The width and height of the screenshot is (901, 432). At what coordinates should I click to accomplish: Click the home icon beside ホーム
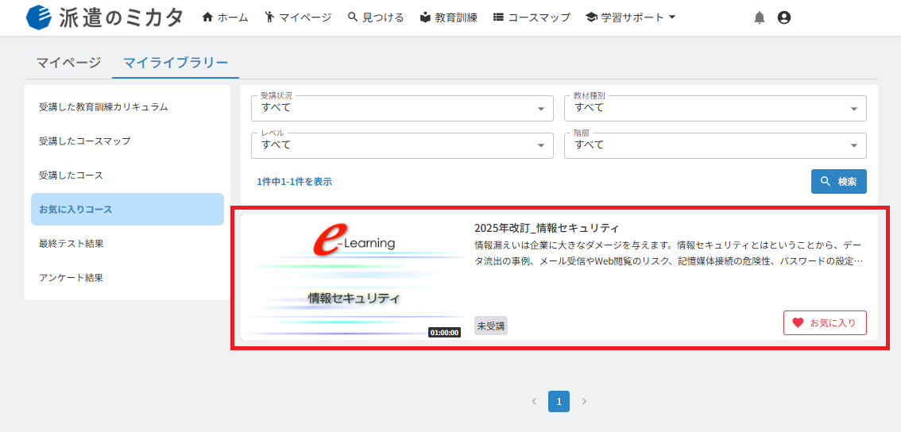pos(208,17)
